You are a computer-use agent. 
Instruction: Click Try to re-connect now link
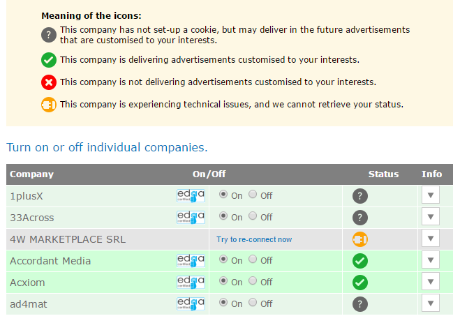pos(254,239)
